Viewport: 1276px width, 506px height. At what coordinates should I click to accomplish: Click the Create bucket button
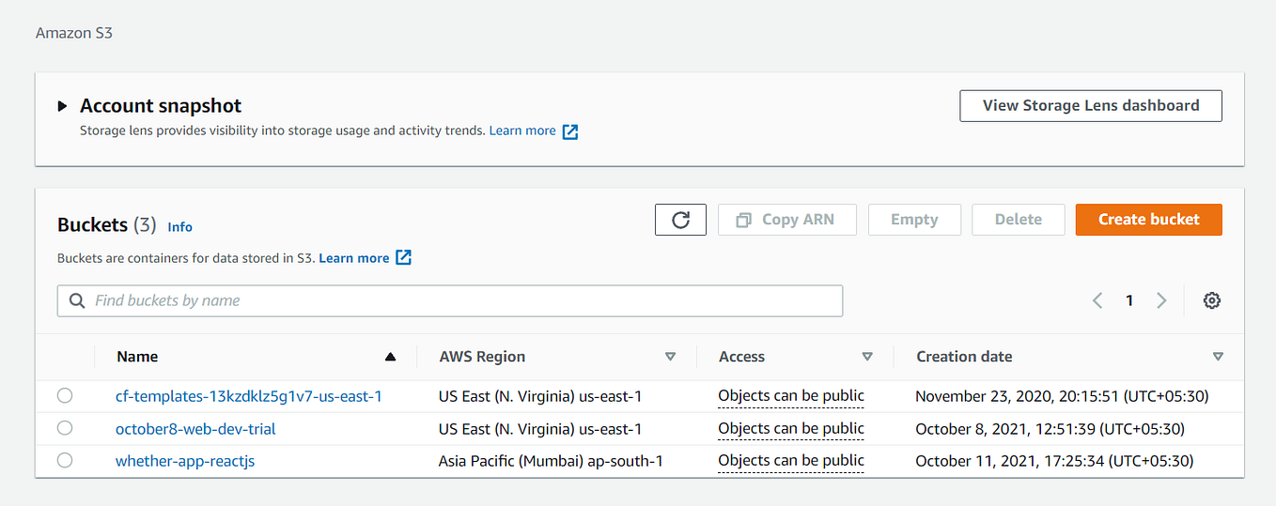1148,220
